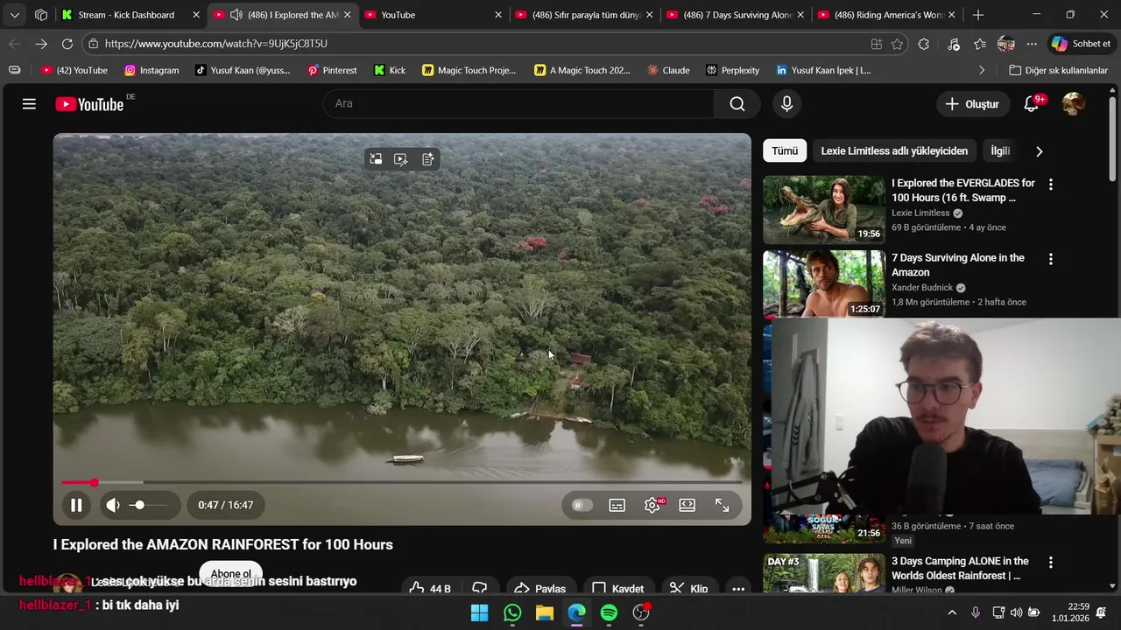The image size is (1121, 630).
Task: Open the EVERGLADES video thumbnail
Action: coord(824,210)
